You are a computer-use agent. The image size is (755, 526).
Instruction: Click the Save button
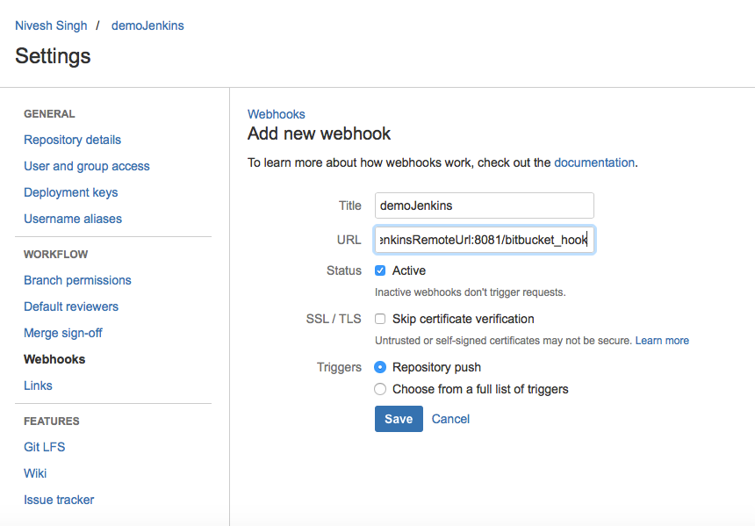(399, 419)
